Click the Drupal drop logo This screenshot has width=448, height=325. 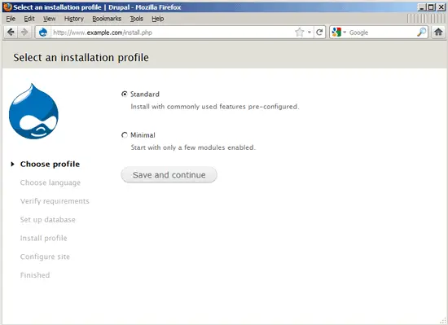33,112
